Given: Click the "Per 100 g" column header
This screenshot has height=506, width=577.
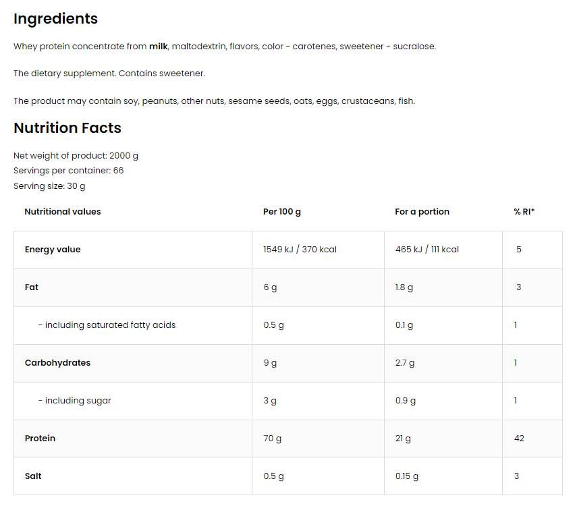Looking at the screenshot, I should tap(282, 212).
